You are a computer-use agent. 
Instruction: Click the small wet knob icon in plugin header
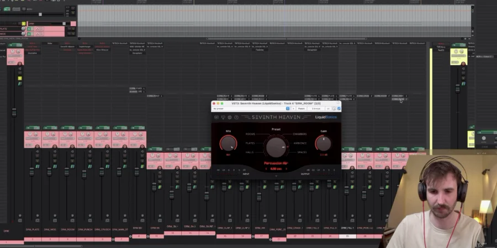pyautogui.click(x=334, y=109)
